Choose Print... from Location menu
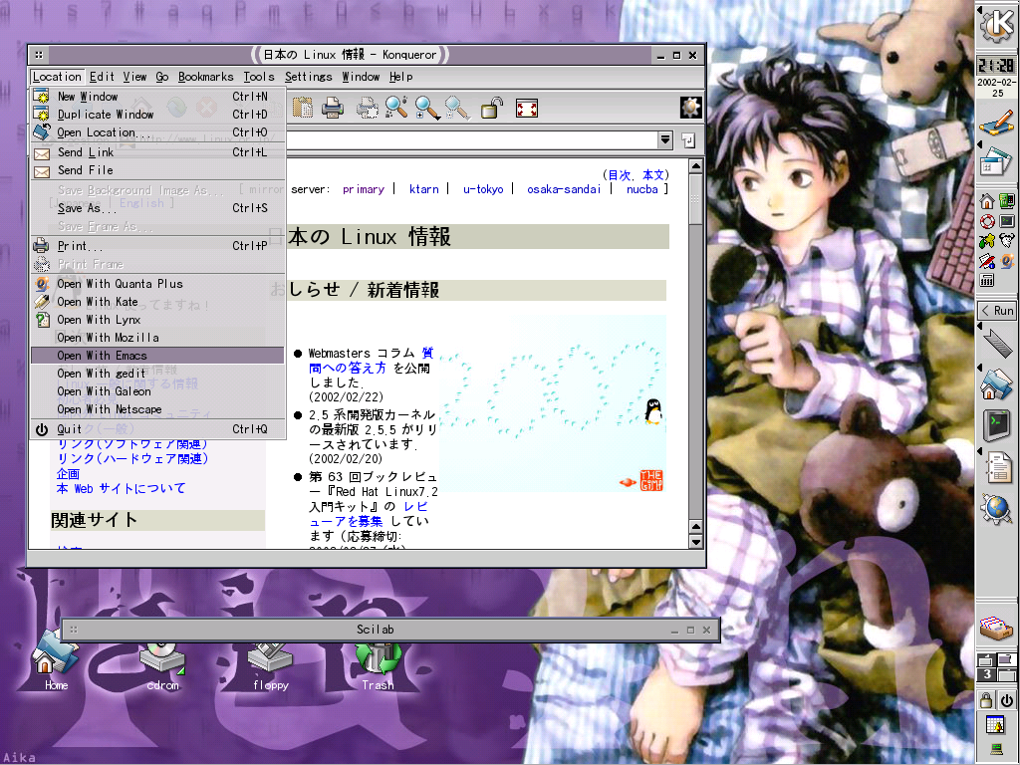Viewport: 1020px width, 765px height. (157, 246)
